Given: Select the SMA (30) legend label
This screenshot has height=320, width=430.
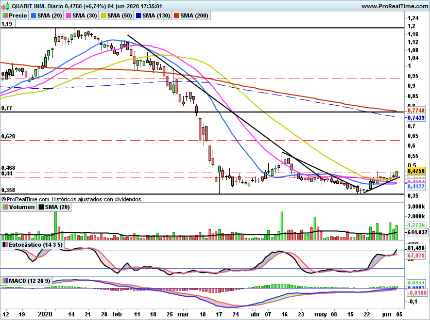Looking at the screenshot, I should click(x=85, y=15).
